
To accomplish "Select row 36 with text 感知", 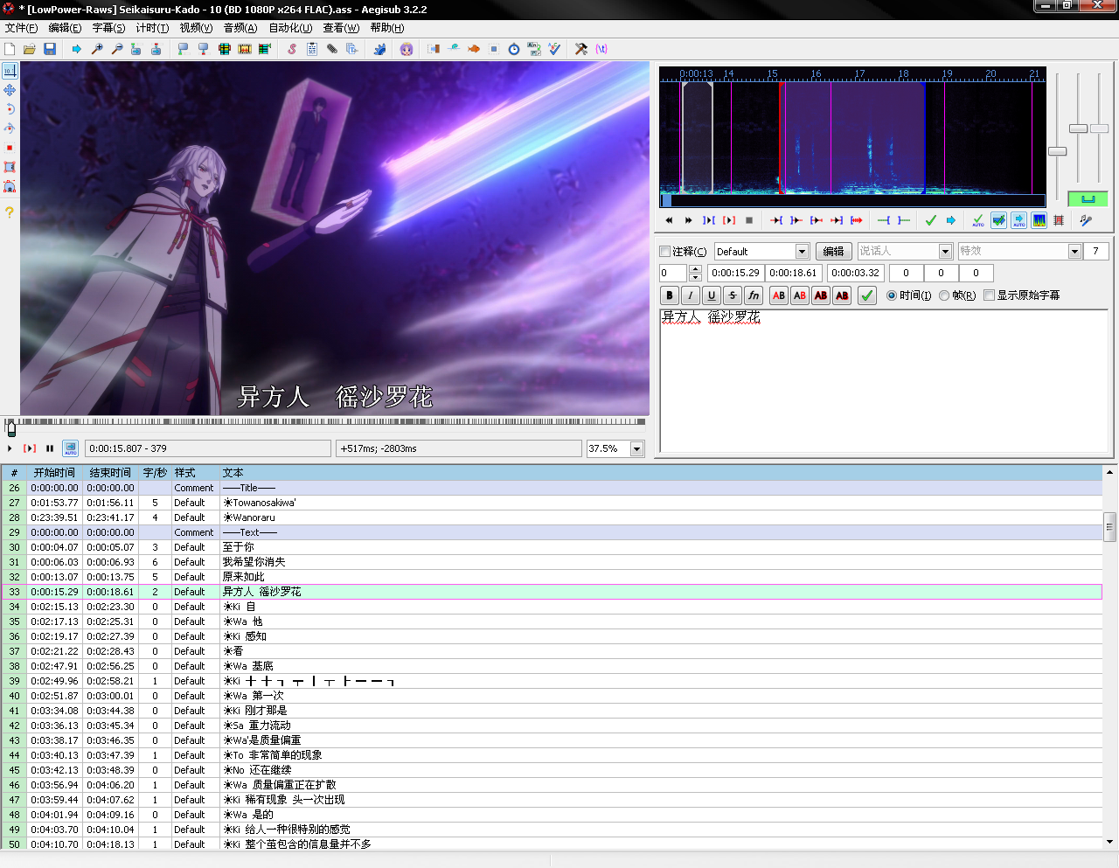I will pos(552,636).
